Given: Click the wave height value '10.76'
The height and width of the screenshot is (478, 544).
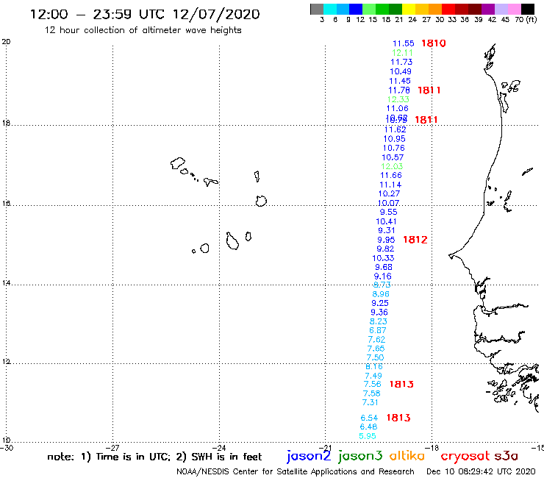Looking at the screenshot, I should coord(394,148).
